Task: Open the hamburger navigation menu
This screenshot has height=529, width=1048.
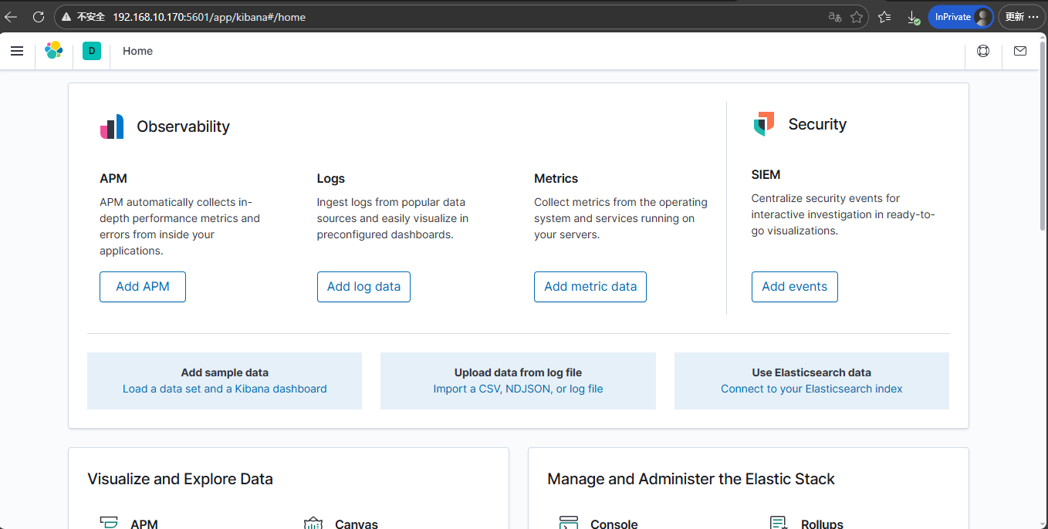Action: coord(17,51)
